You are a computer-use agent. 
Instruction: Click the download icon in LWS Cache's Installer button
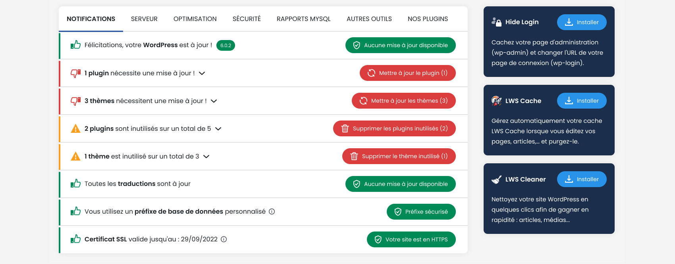tap(569, 101)
